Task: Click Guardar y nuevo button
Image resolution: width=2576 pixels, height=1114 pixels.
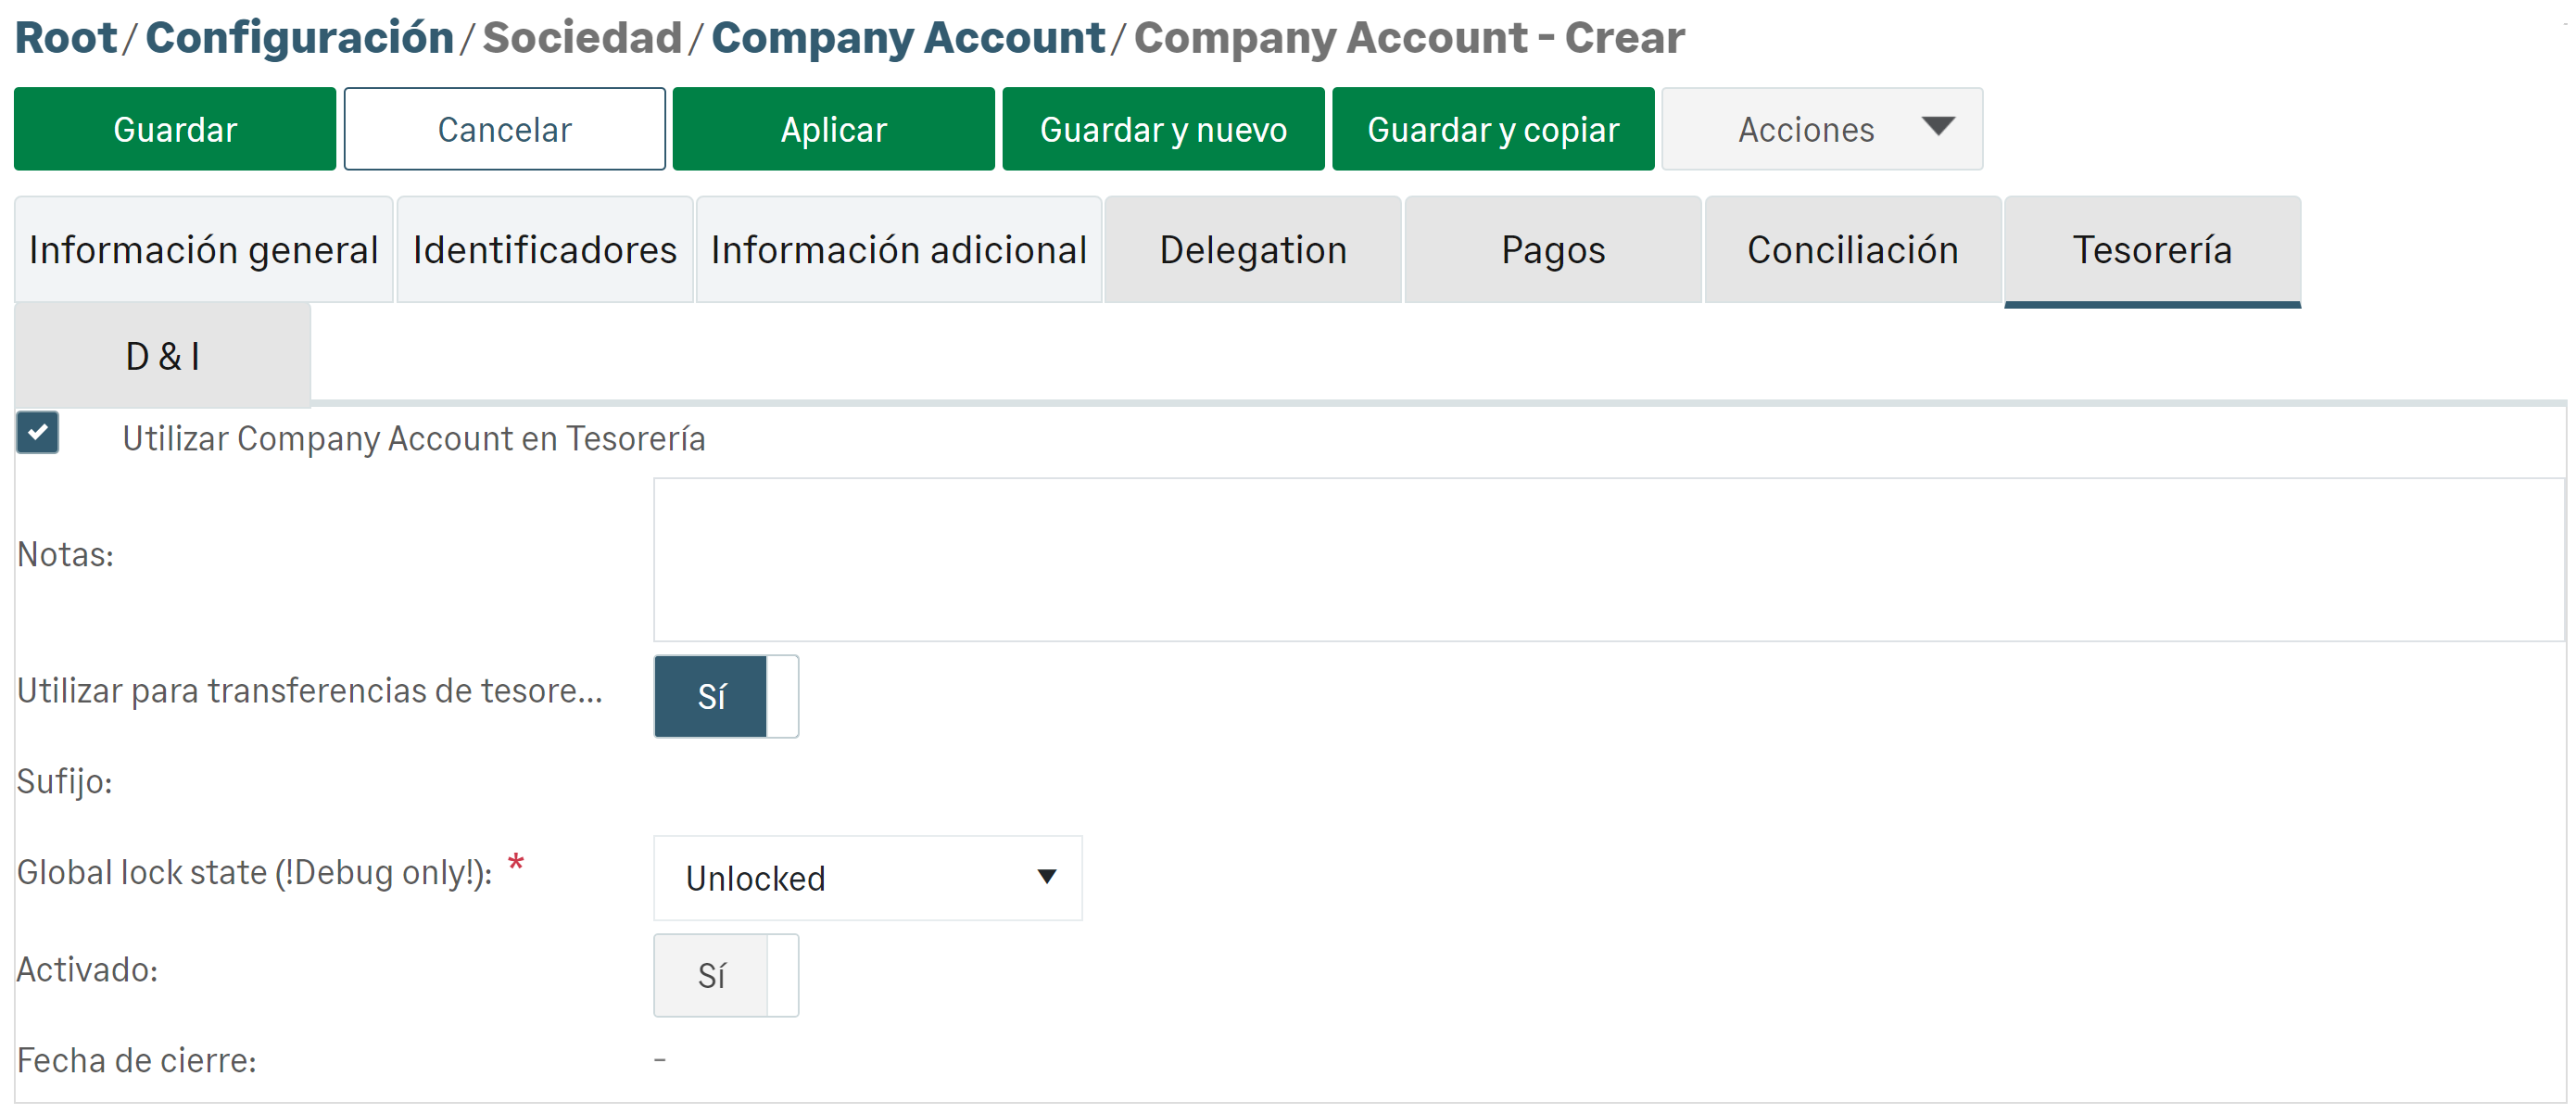Action: [1163, 129]
